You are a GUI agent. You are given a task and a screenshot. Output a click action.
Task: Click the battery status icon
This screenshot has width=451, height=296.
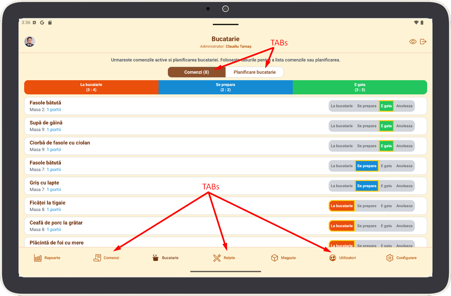[x=422, y=23]
